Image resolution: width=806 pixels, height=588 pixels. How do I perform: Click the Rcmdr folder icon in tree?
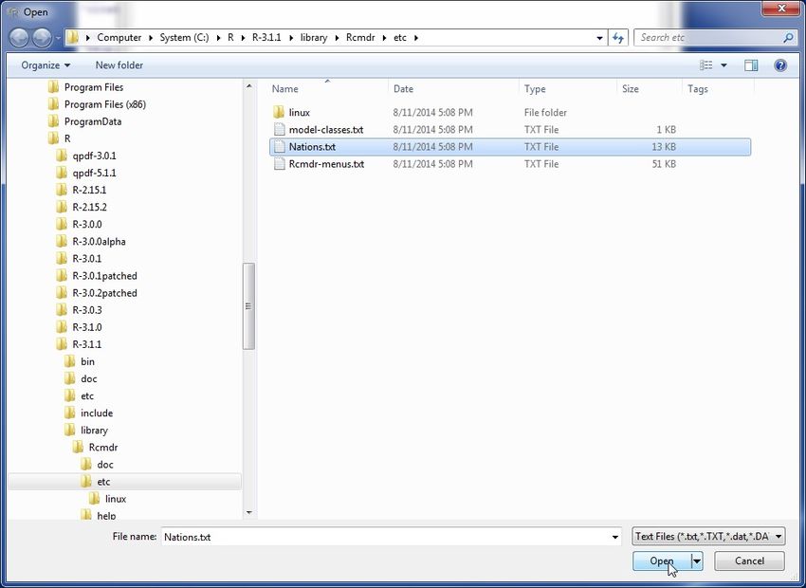[x=78, y=448]
